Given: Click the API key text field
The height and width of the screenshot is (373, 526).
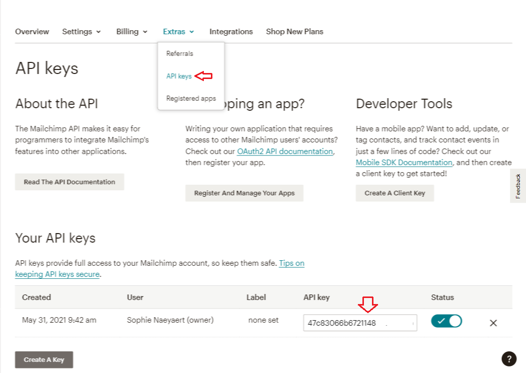Looking at the screenshot, I should point(360,323).
